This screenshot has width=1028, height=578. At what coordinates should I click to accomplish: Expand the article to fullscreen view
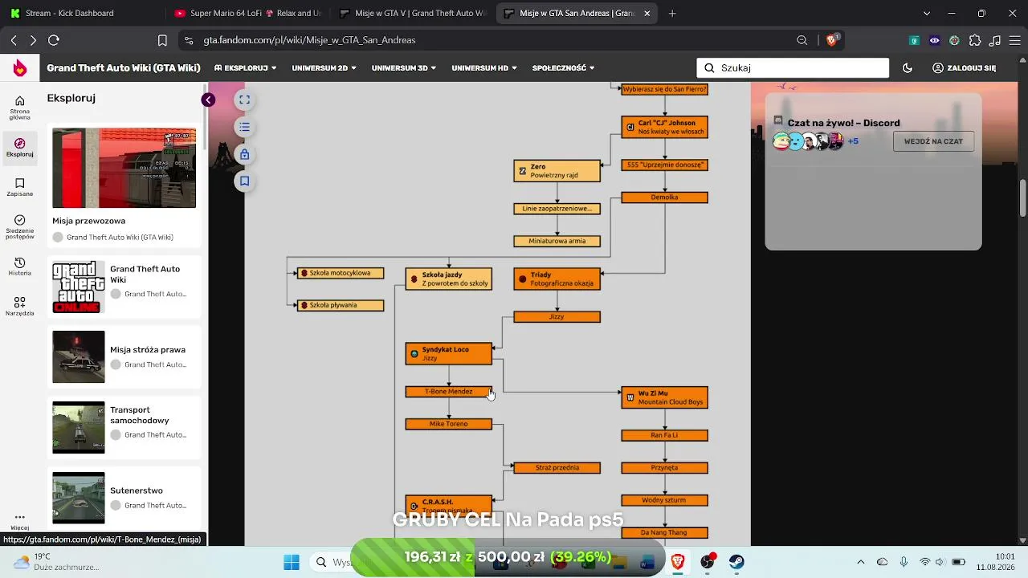(x=245, y=100)
